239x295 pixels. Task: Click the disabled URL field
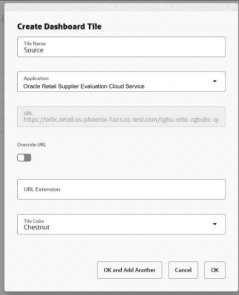tap(121, 117)
